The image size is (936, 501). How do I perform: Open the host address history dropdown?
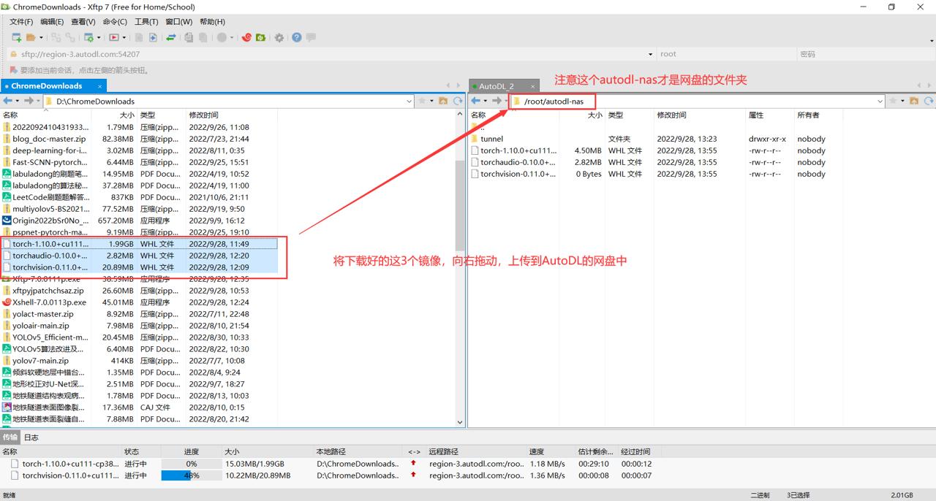pos(651,54)
